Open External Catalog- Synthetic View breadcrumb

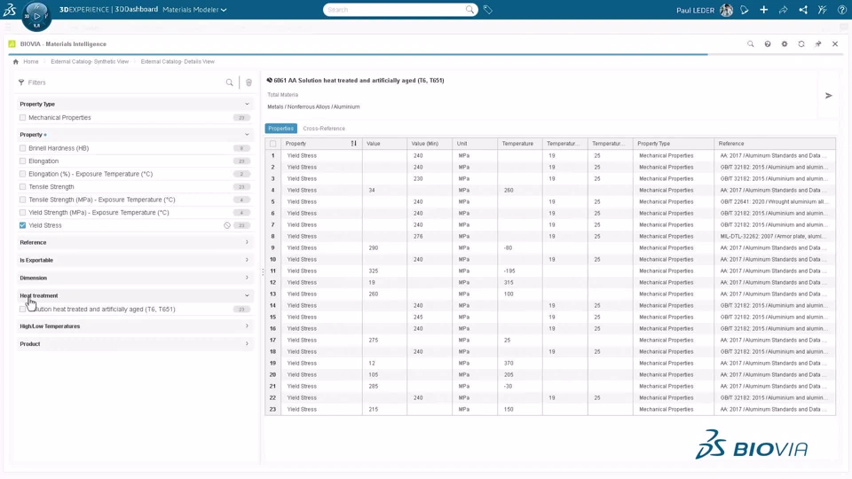(x=90, y=61)
